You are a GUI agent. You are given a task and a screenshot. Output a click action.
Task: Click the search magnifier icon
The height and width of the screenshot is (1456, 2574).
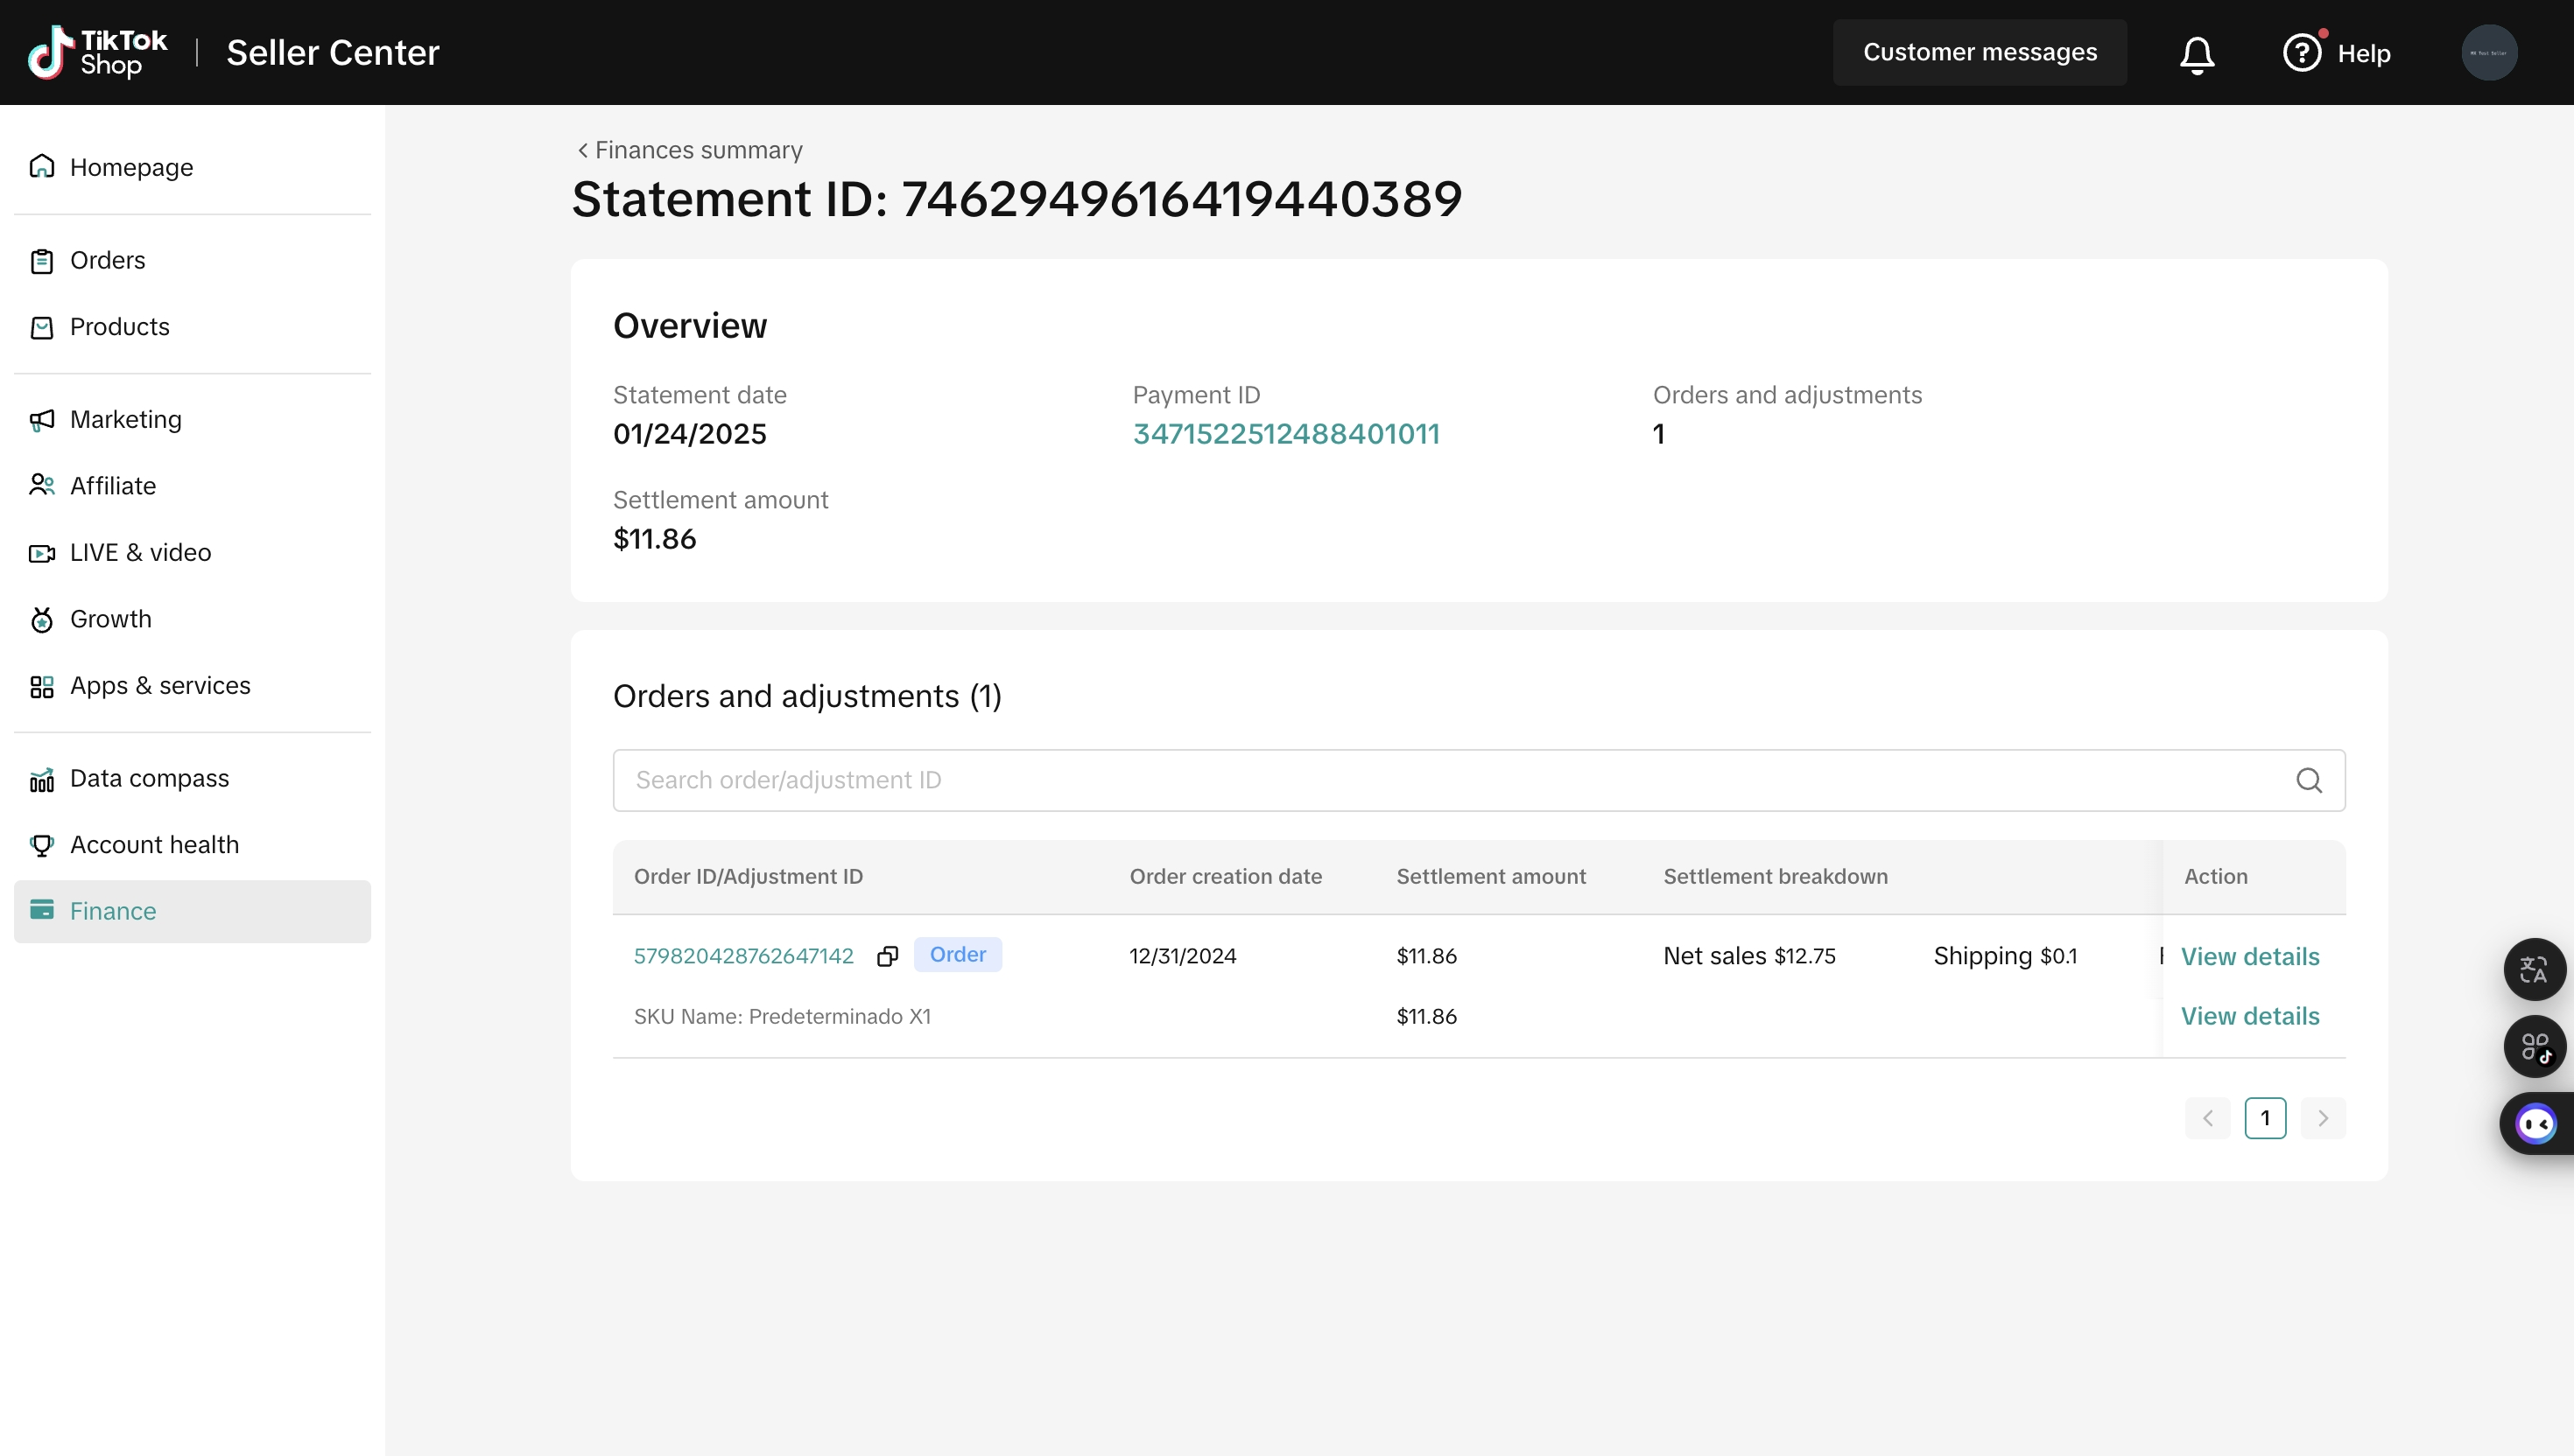pyautogui.click(x=2309, y=780)
